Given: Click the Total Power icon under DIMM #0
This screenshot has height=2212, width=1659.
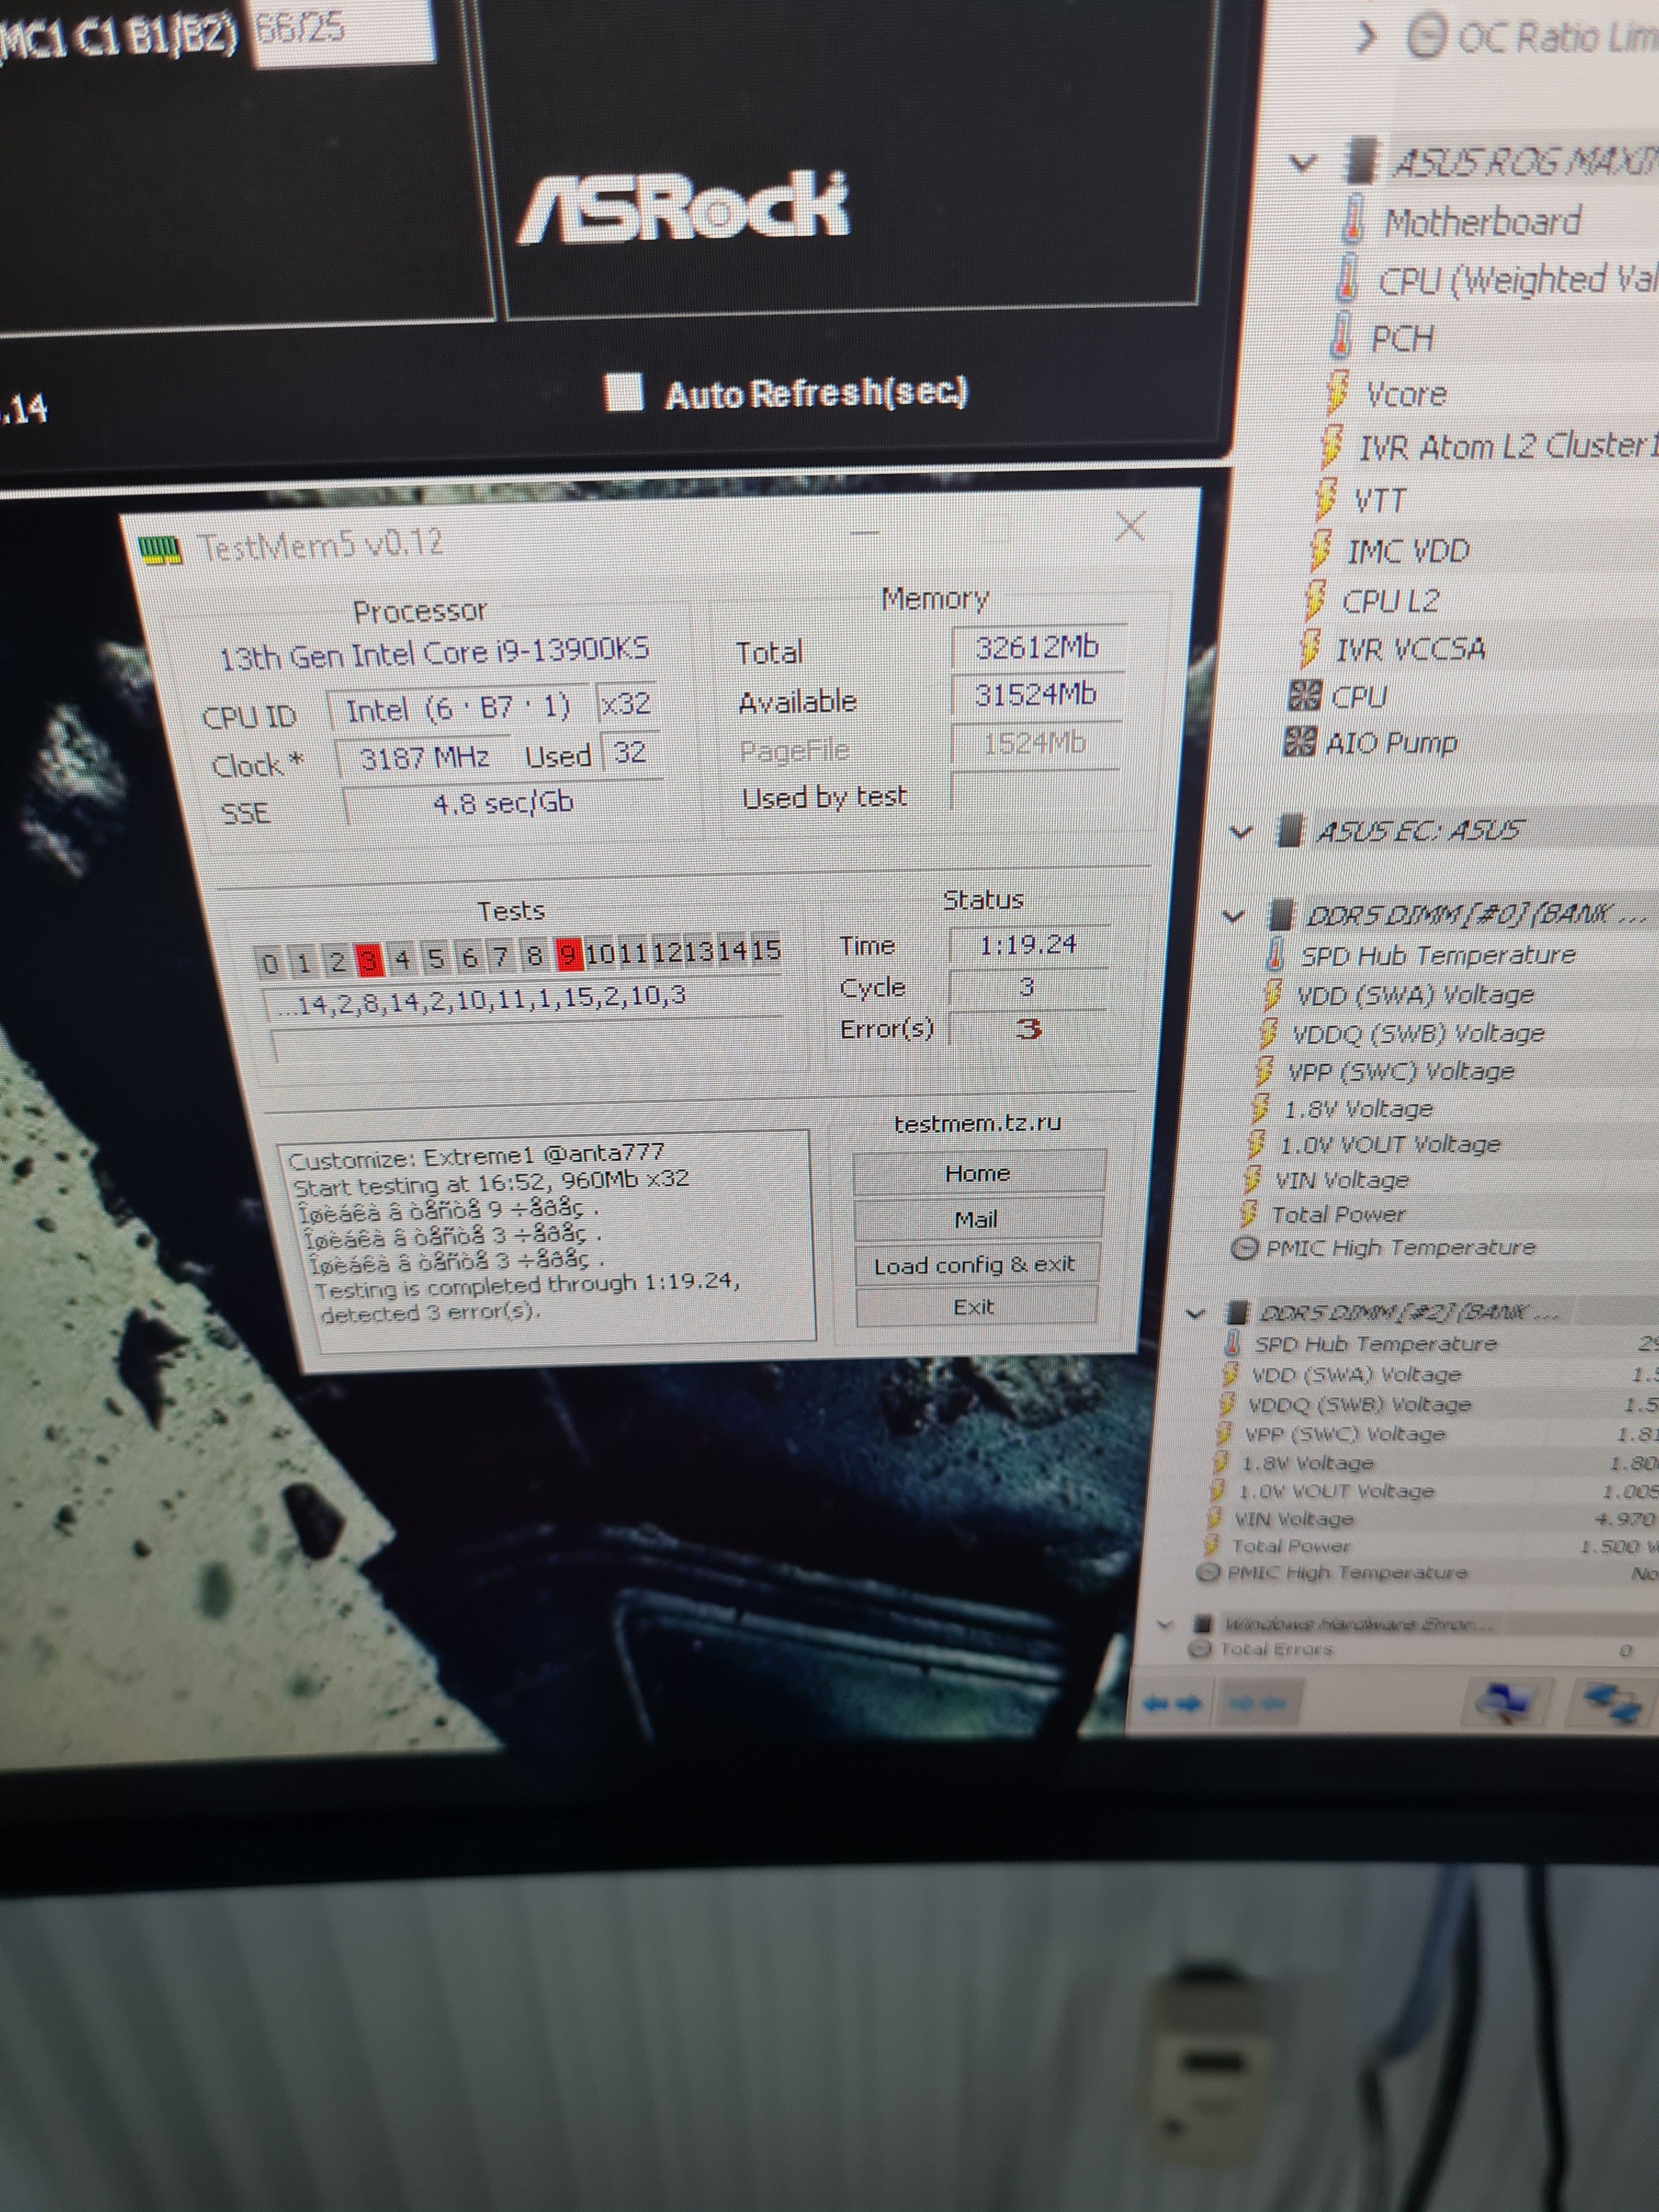Looking at the screenshot, I should (x=1248, y=1214).
